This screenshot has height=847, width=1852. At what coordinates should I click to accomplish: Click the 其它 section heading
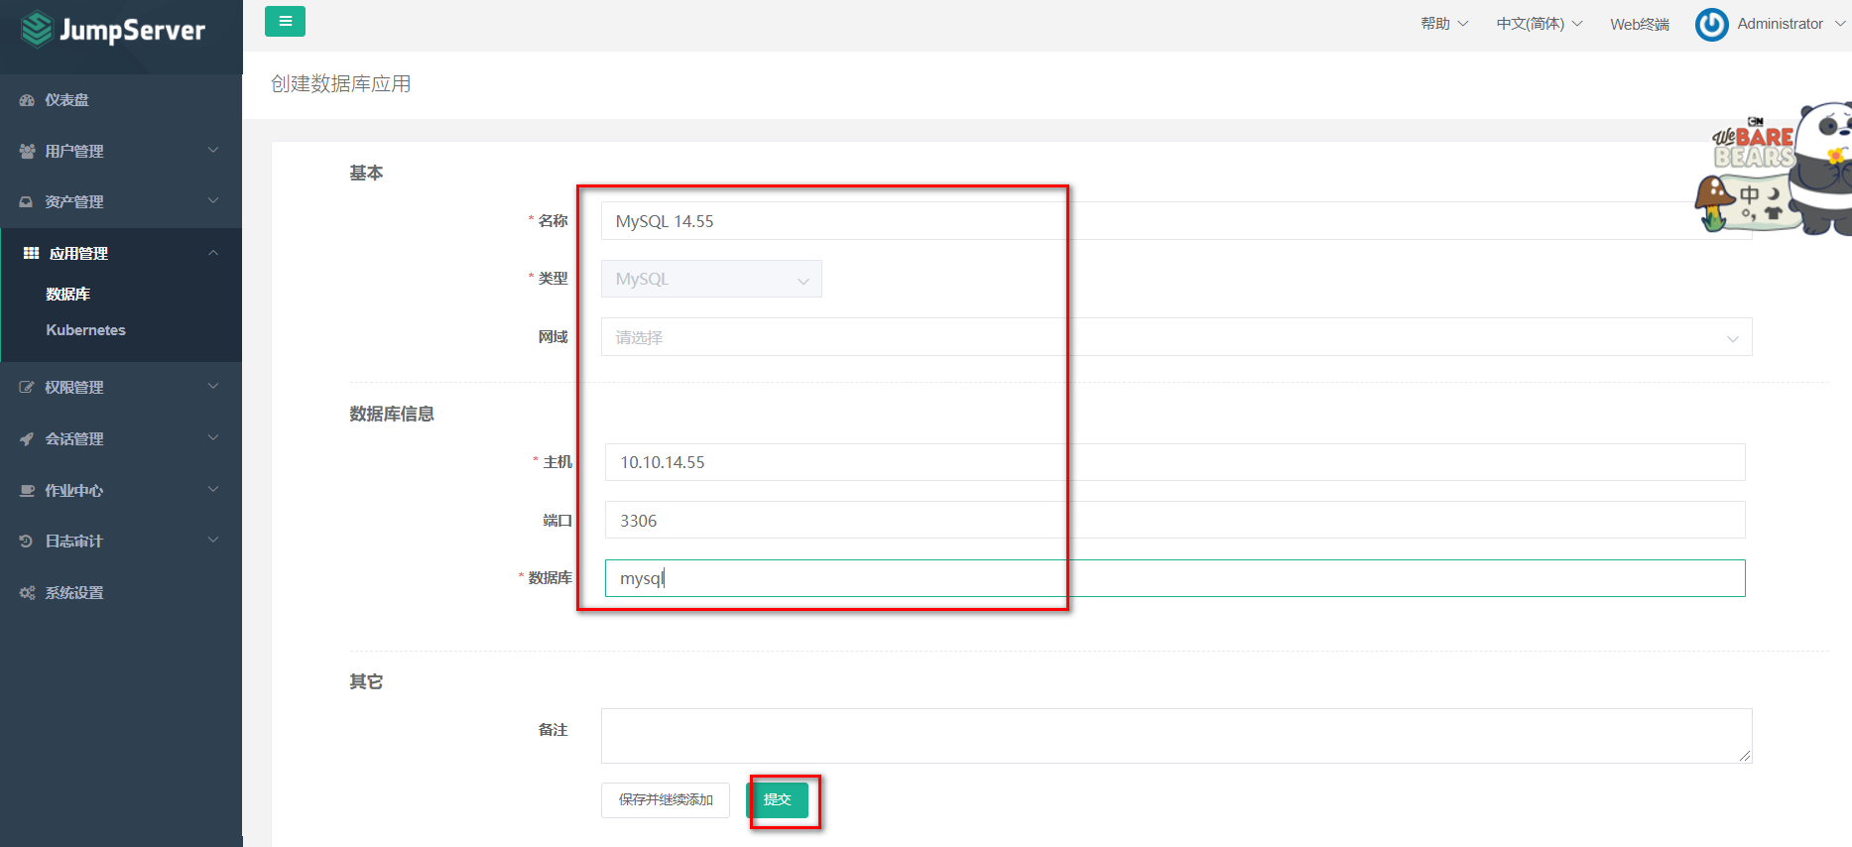pos(366,682)
